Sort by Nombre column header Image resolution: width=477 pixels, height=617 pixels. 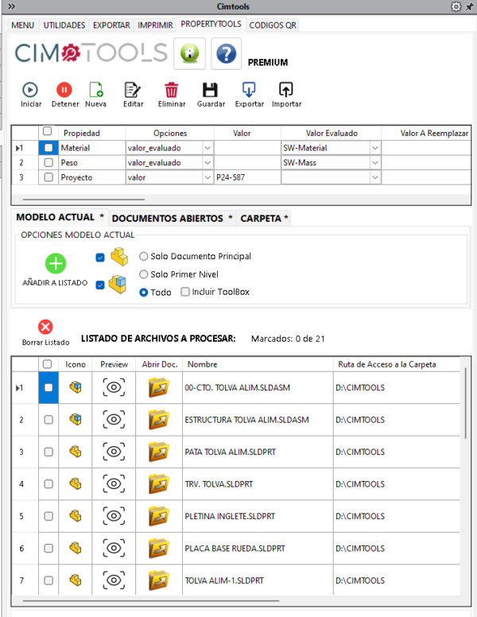point(258,364)
